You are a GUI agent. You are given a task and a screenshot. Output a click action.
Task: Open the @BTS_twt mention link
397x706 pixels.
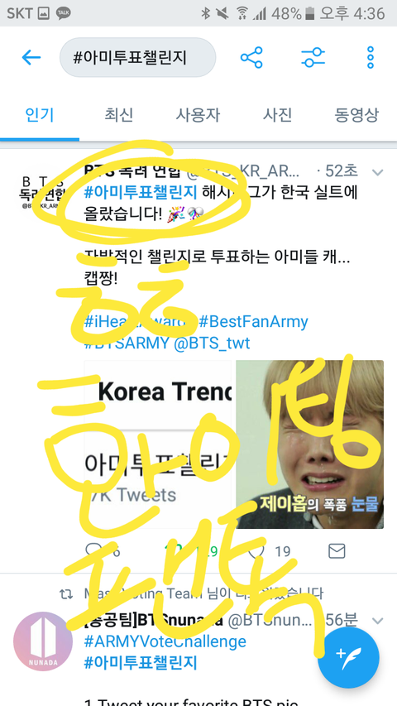tap(212, 343)
